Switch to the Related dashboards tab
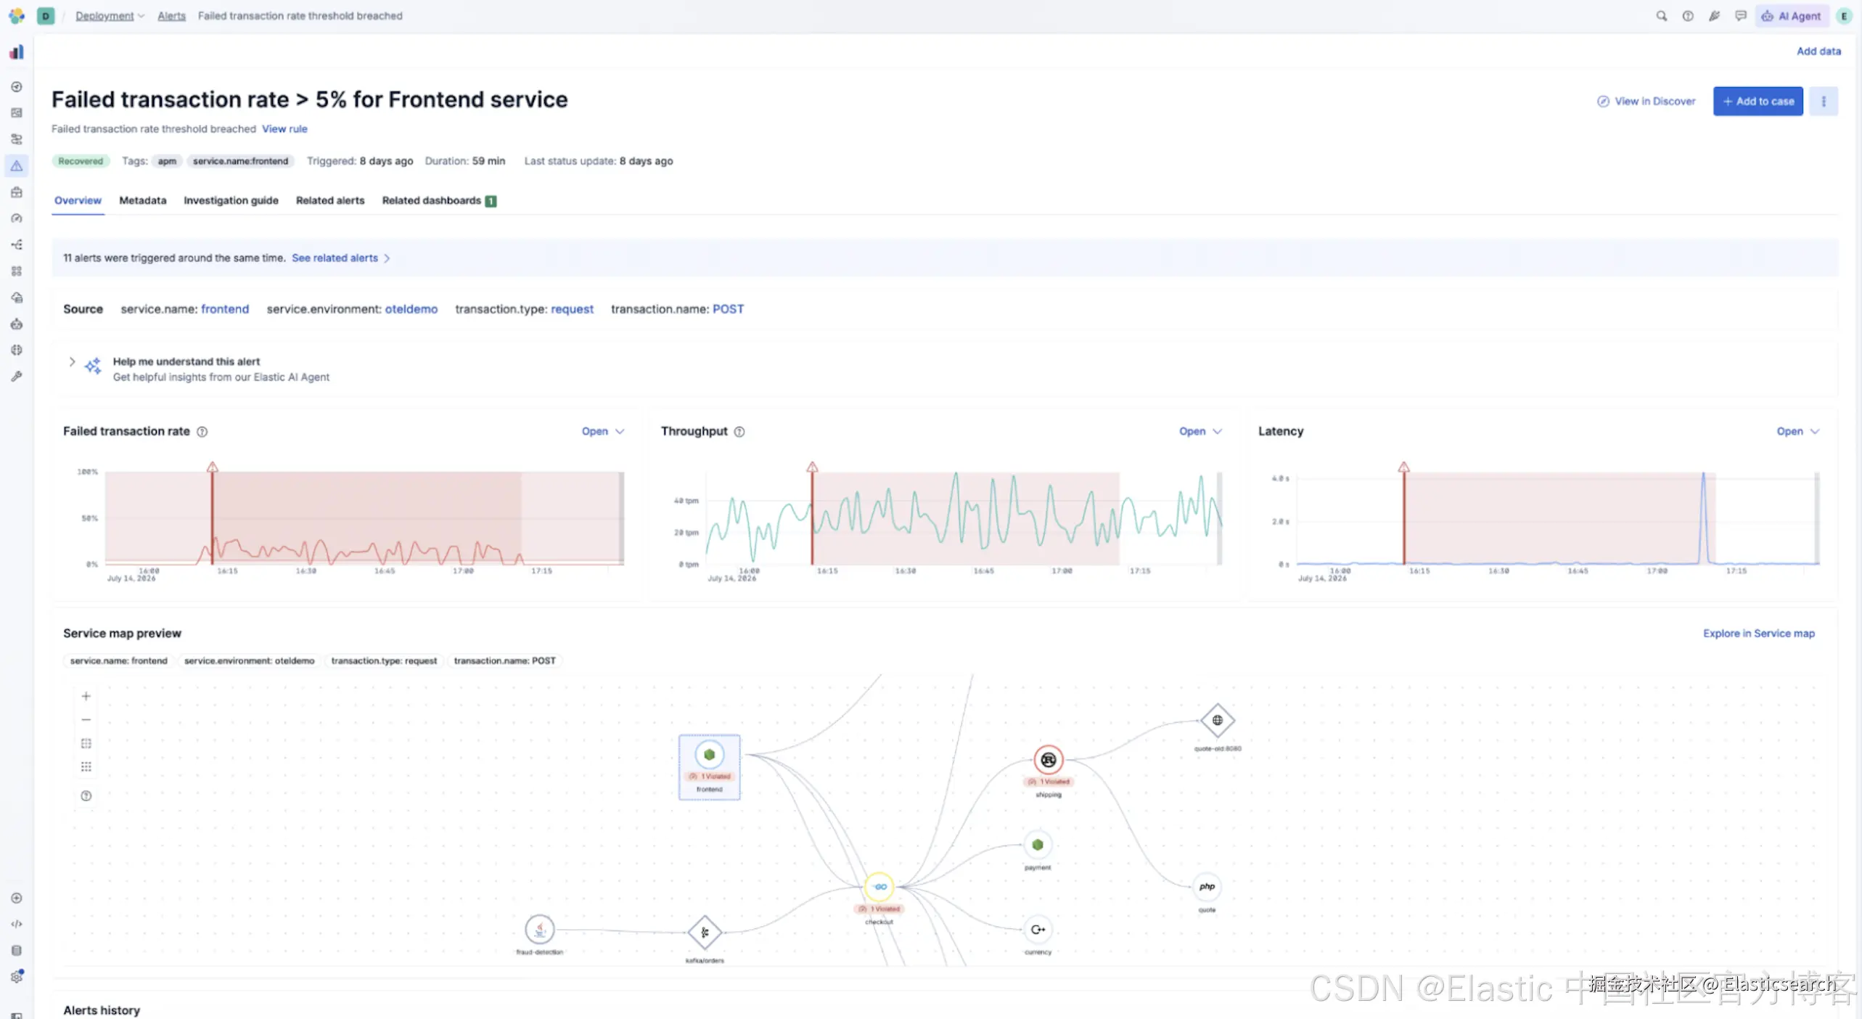 click(439, 200)
